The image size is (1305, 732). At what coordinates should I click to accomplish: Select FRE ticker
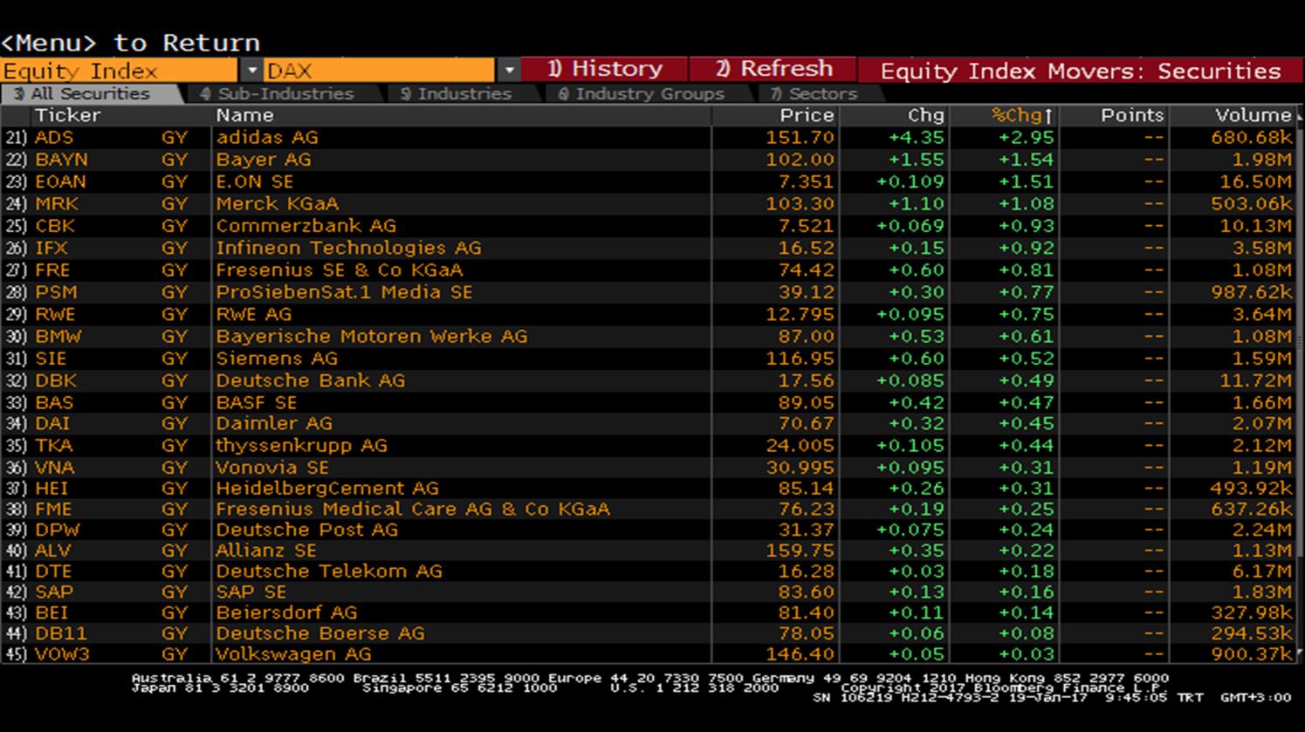tap(52, 270)
